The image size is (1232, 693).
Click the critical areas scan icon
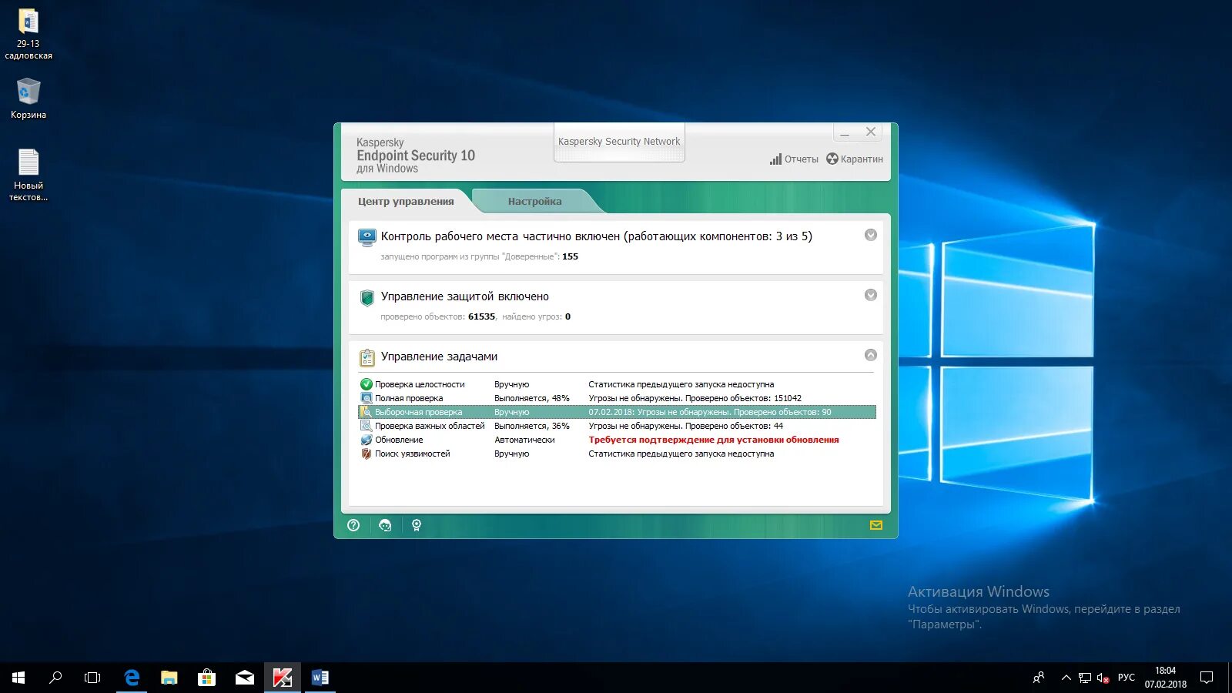[367, 426]
